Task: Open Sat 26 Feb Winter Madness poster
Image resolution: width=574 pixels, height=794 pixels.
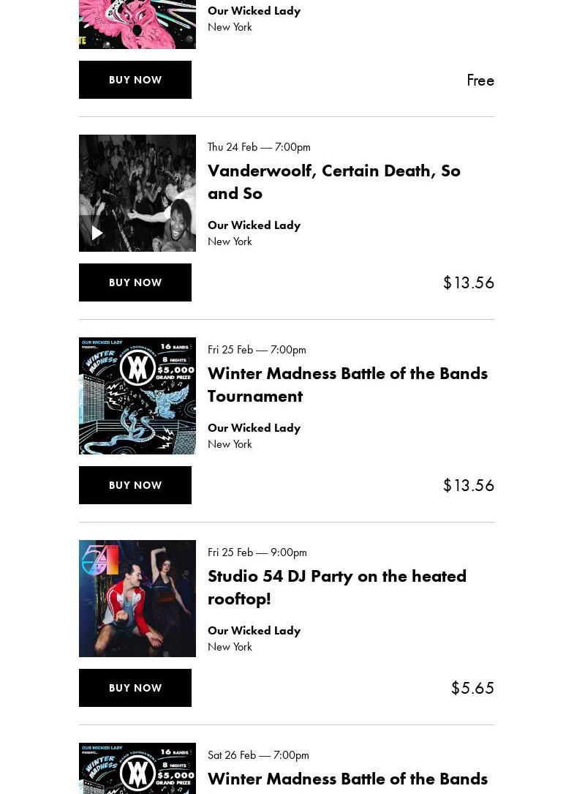Action: (x=137, y=768)
